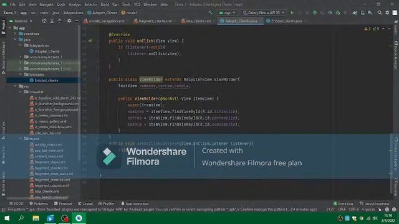This screenshot has width=399, height=224.
Task: Collapse the drawable folder arrow
Action: click(x=21, y=92)
